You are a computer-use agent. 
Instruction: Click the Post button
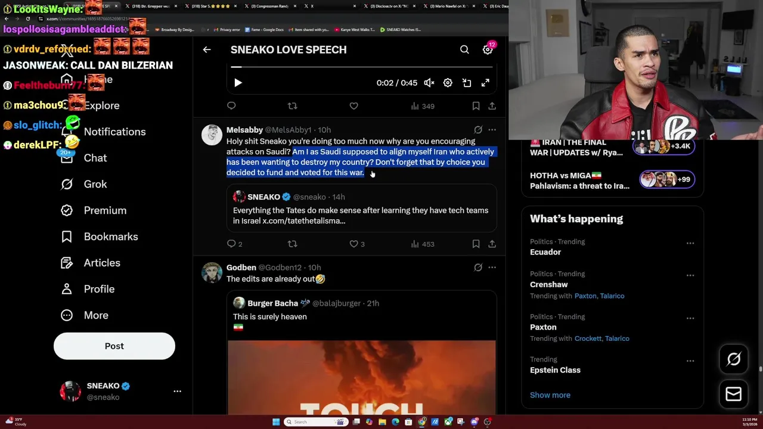click(114, 346)
